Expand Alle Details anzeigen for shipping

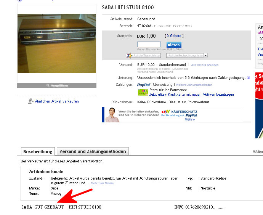point(205,65)
